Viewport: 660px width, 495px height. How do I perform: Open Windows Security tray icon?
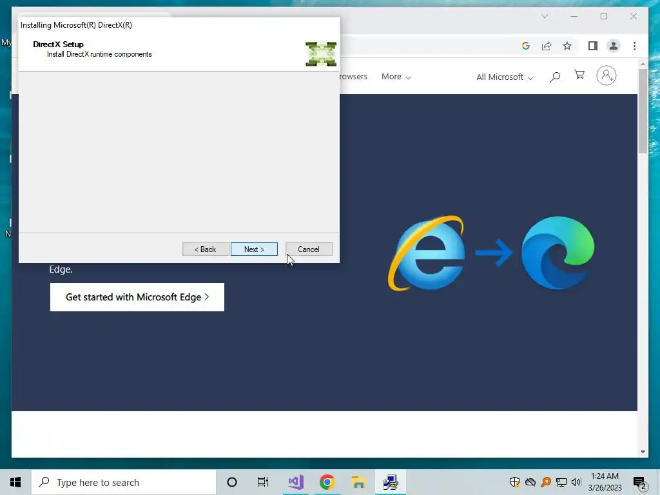(x=514, y=482)
